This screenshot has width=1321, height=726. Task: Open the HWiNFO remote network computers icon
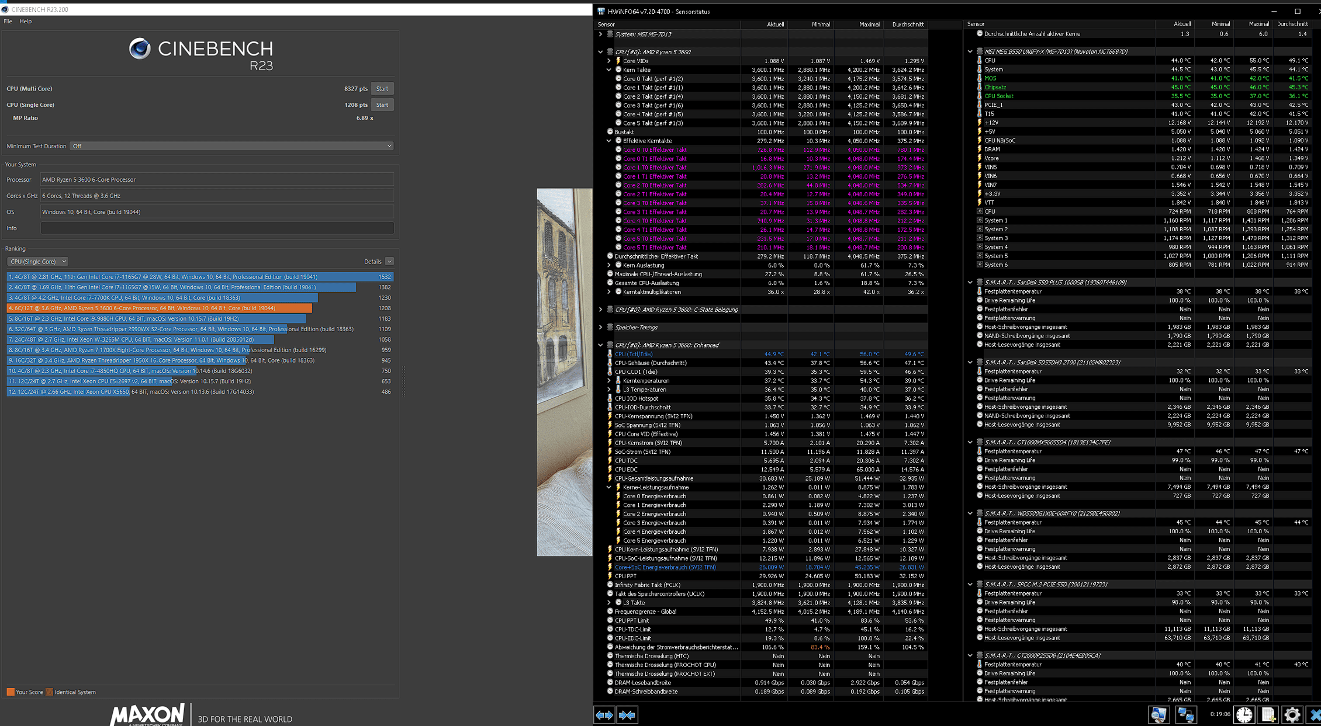point(1185,714)
